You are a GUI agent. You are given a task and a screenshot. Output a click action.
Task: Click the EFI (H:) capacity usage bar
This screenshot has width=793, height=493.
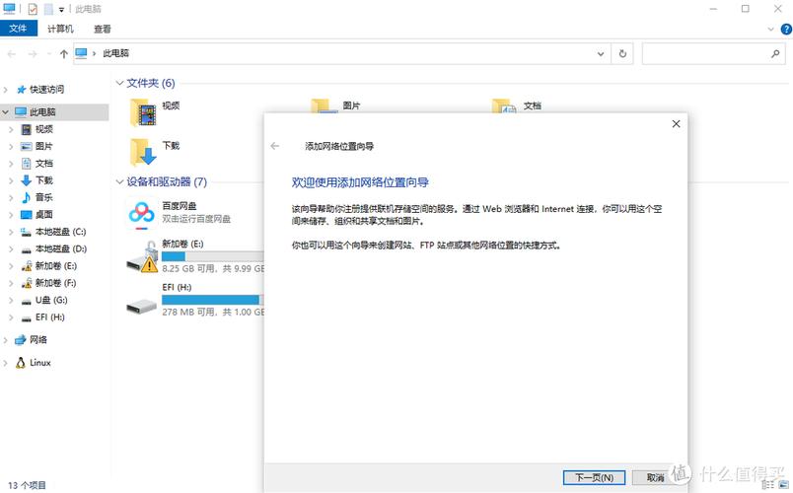tap(213, 300)
